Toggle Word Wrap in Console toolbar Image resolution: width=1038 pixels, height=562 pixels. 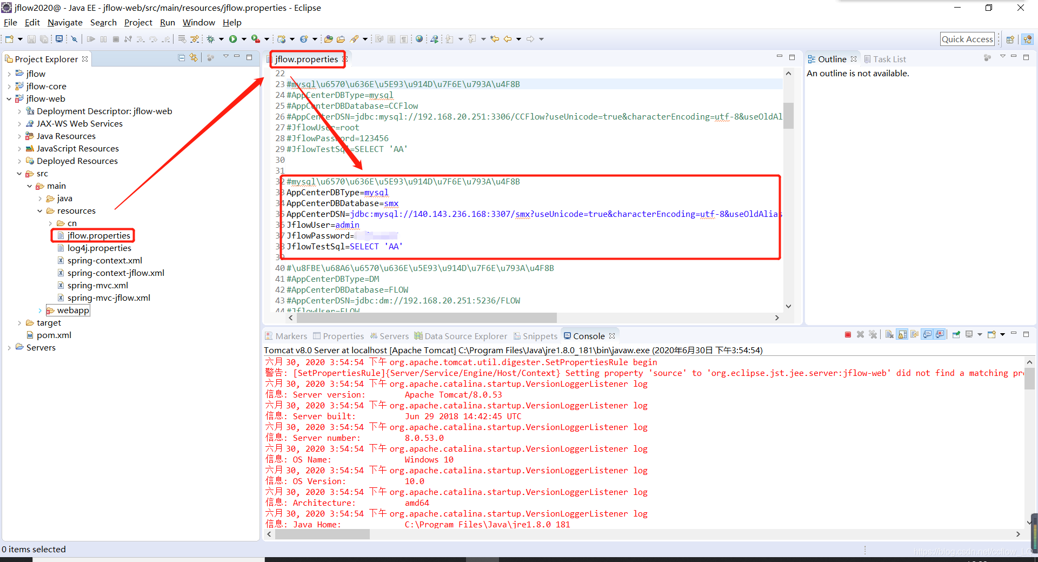point(915,335)
